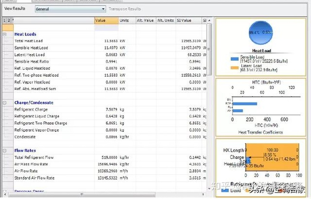311x199 pixels.
Task: Click the table's vertical scroll down arrow
Action: tap(209, 189)
